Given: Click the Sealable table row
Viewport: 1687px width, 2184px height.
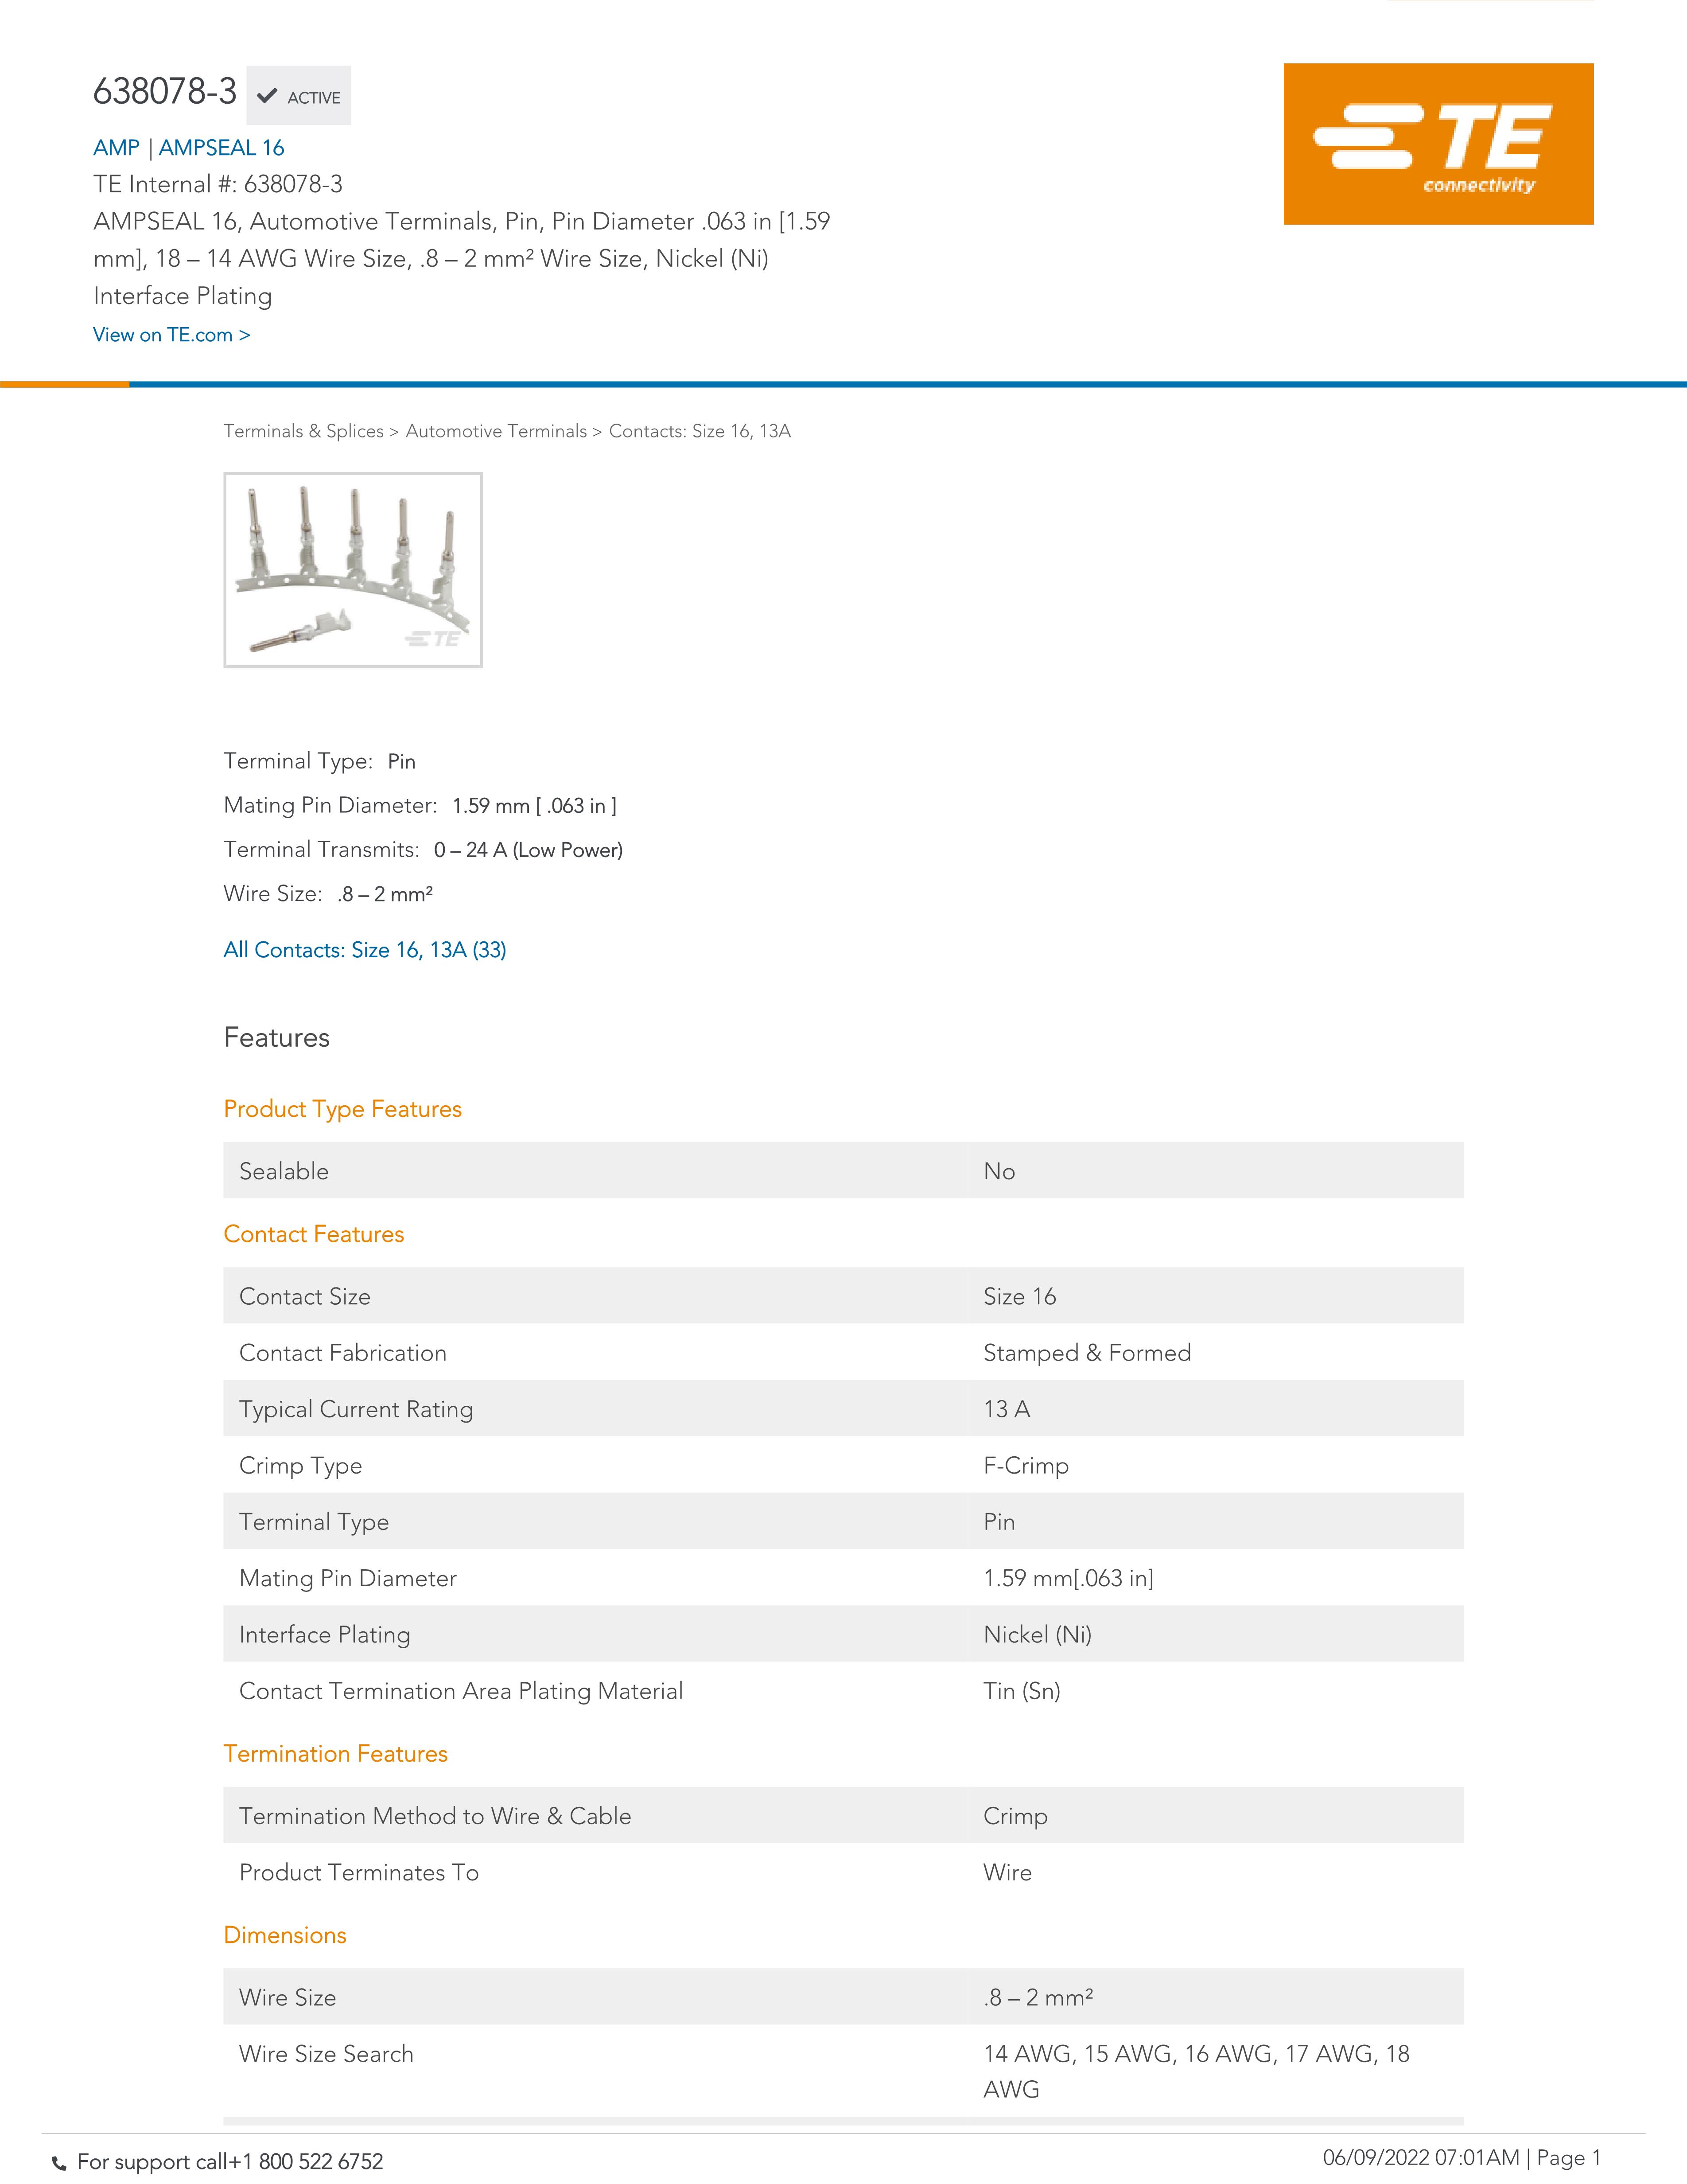Looking at the screenshot, I should pyautogui.click(x=843, y=1171).
